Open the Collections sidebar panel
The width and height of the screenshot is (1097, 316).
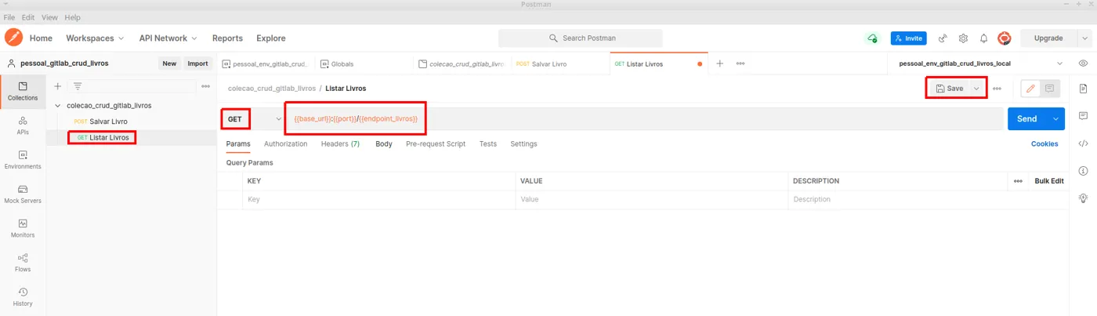coord(23,91)
